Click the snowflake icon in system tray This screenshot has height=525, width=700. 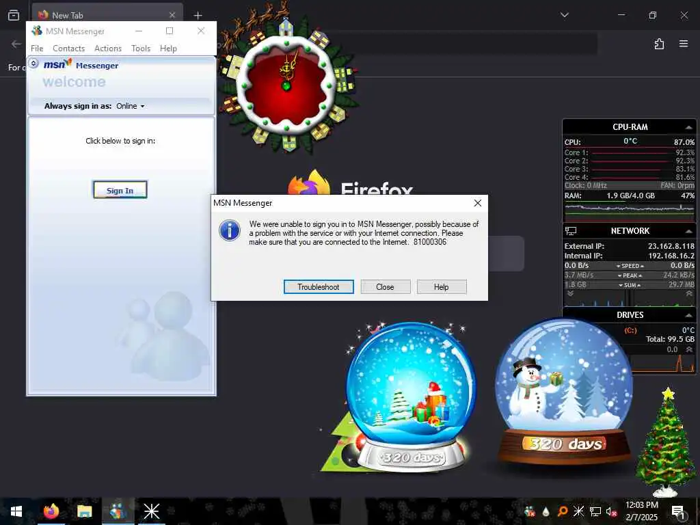(578, 511)
